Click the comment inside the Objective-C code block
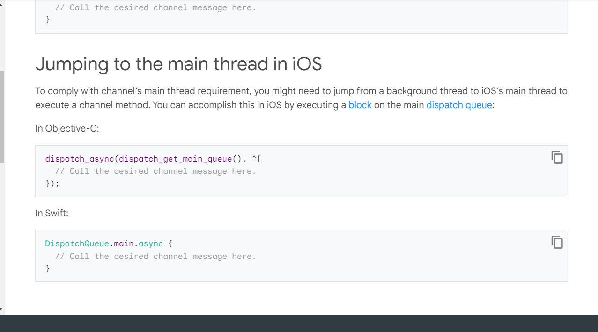The width and height of the screenshot is (598, 332). pyautogui.click(x=156, y=171)
